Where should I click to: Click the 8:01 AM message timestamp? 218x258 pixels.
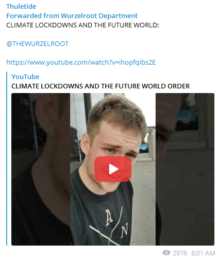click(x=203, y=253)
